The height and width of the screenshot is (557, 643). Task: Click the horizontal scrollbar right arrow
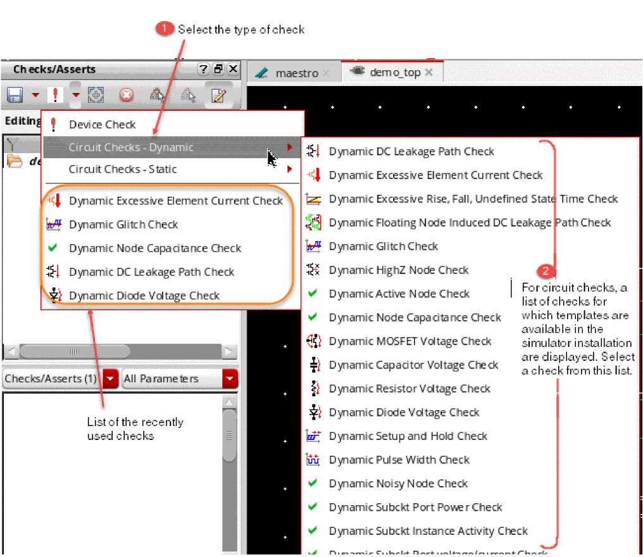(x=229, y=351)
